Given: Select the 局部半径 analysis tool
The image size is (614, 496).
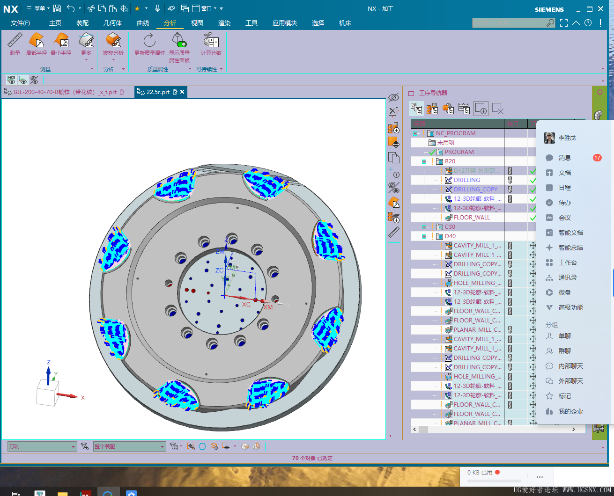Looking at the screenshot, I should click(37, 44).
